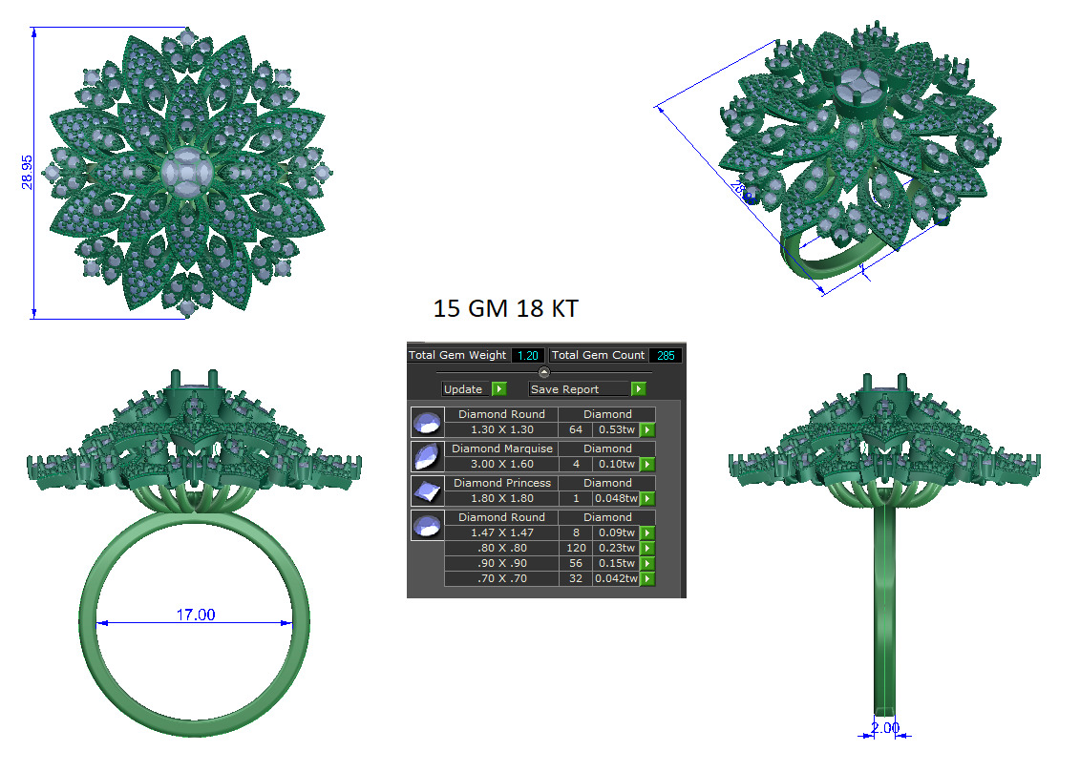Select the size cell '1.80 X 1.80'
The height and width of the screenshot is (772, 1080).
coord(502,498)
